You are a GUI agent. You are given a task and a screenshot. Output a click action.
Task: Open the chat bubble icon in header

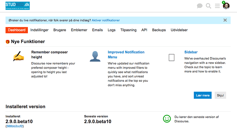point(200,6)
